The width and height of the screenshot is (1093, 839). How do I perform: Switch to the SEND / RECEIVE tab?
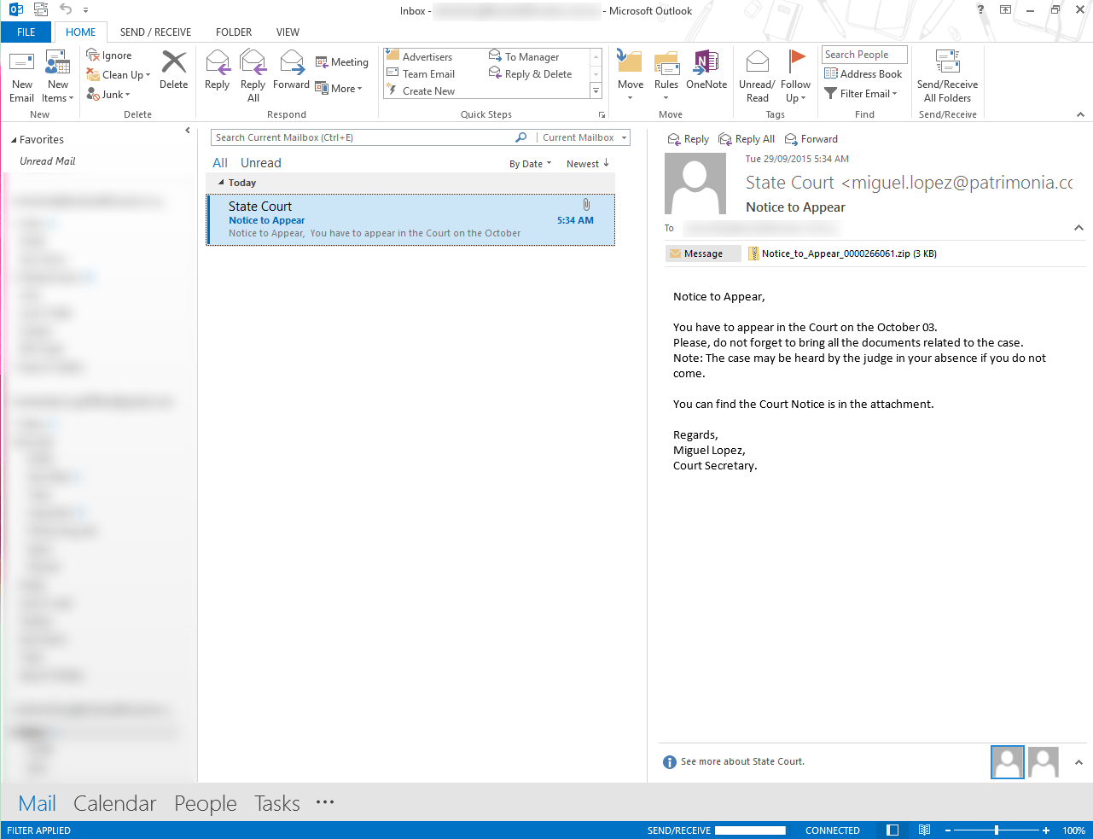[x=155, y=32]
